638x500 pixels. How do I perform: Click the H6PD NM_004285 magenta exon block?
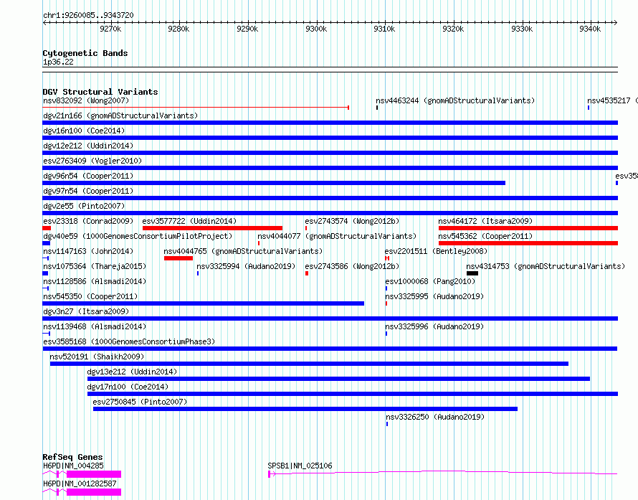[x=94, y=474]
